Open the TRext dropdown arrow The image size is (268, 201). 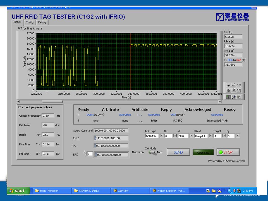pos(211,136)
